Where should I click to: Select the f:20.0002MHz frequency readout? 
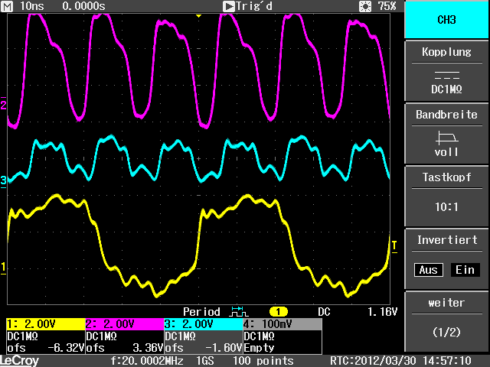(147, 361)
